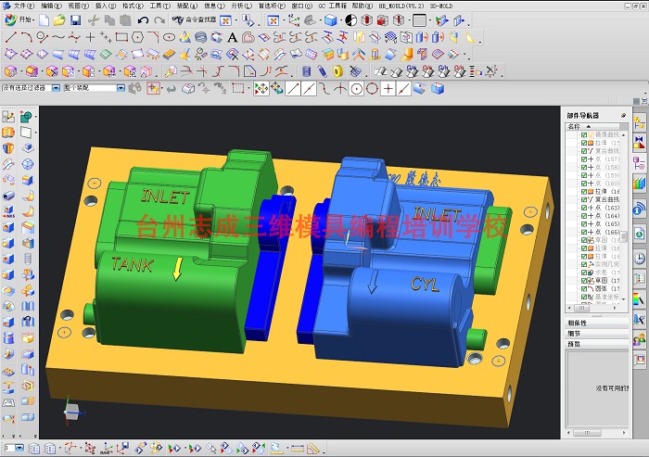This screenshot has height=457, width=649.
Task: Expand the 细节 panel
Action: 596,333
